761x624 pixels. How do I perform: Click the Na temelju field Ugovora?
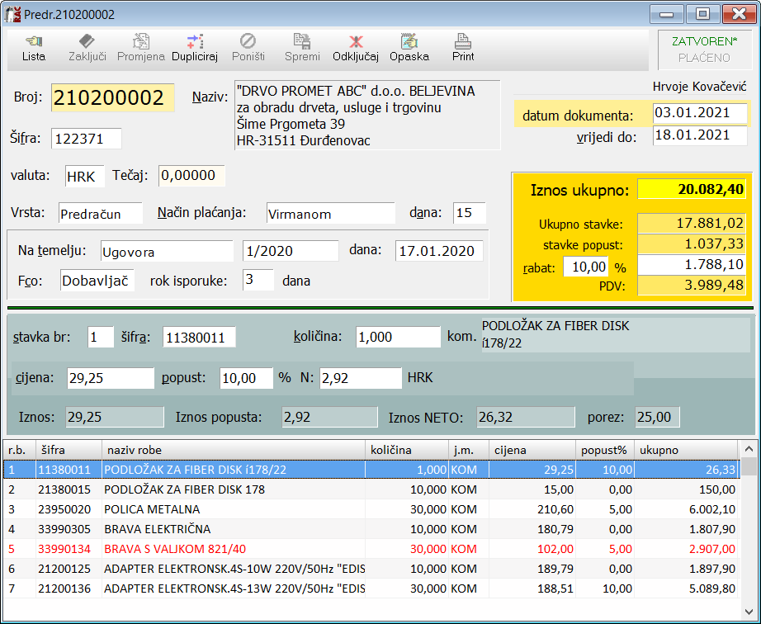(x=168, y=252)
